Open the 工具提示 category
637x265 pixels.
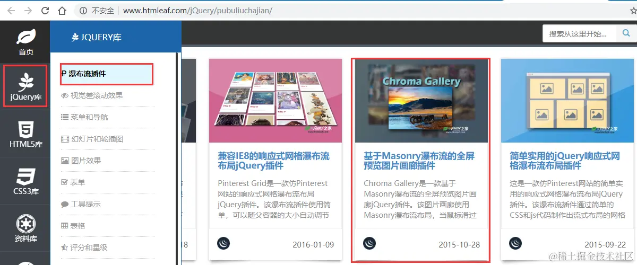pos(81,204)
